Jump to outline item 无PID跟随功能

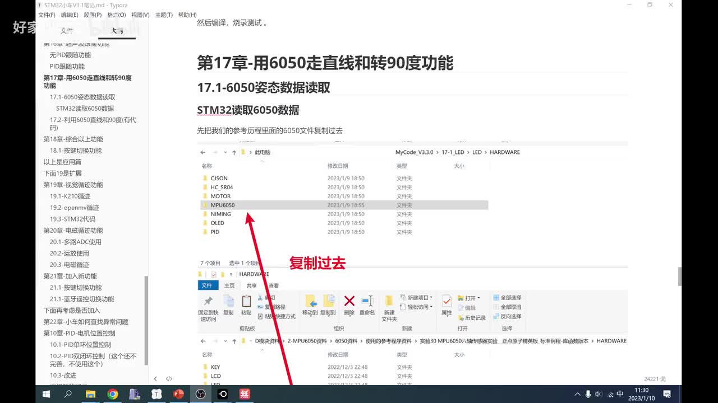click(x=70, y=55)
